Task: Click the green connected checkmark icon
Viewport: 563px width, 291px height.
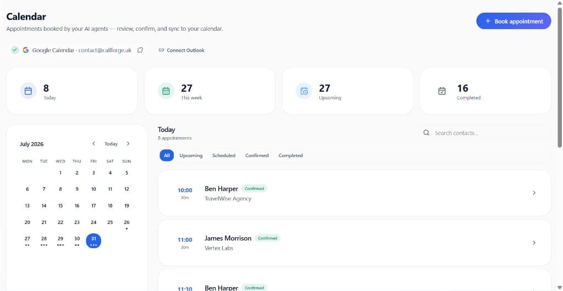Action: pyautogui.click(x=15, y=50)
